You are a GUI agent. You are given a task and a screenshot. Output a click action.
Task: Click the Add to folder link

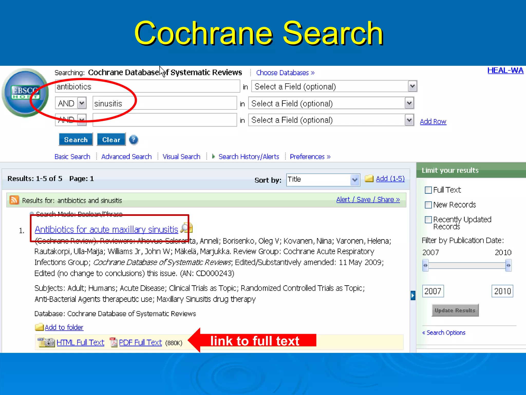(64, 327)
